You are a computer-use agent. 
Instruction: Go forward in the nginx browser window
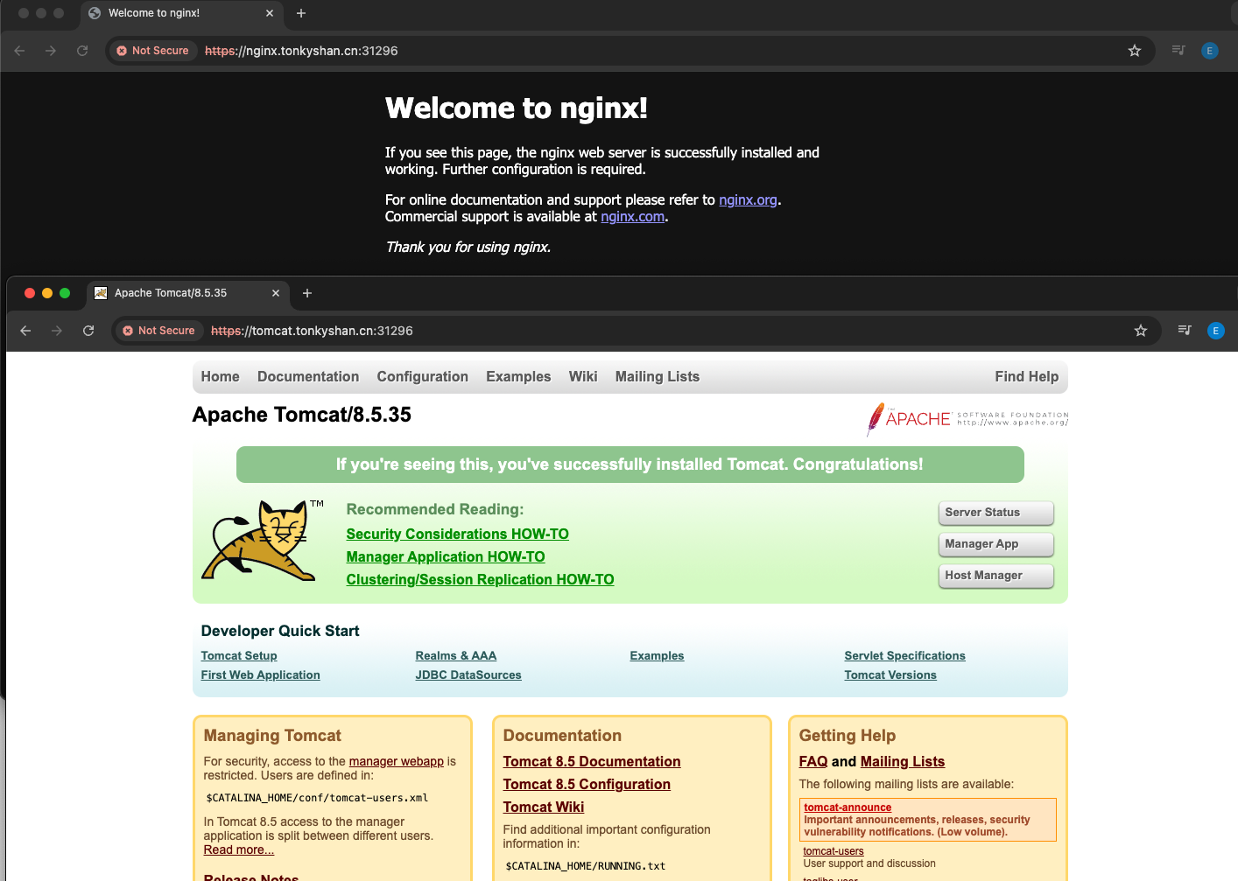(51, 51)
